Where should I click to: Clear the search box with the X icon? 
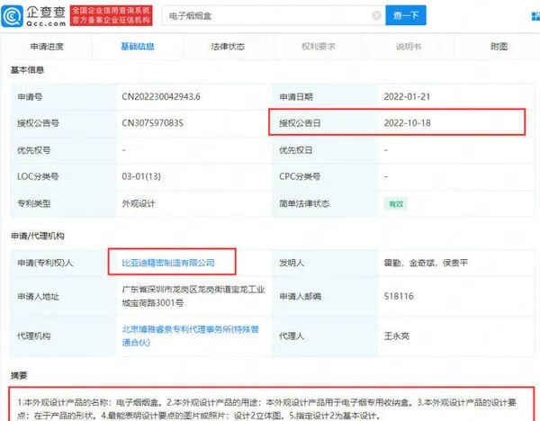[x=376, y=15]
